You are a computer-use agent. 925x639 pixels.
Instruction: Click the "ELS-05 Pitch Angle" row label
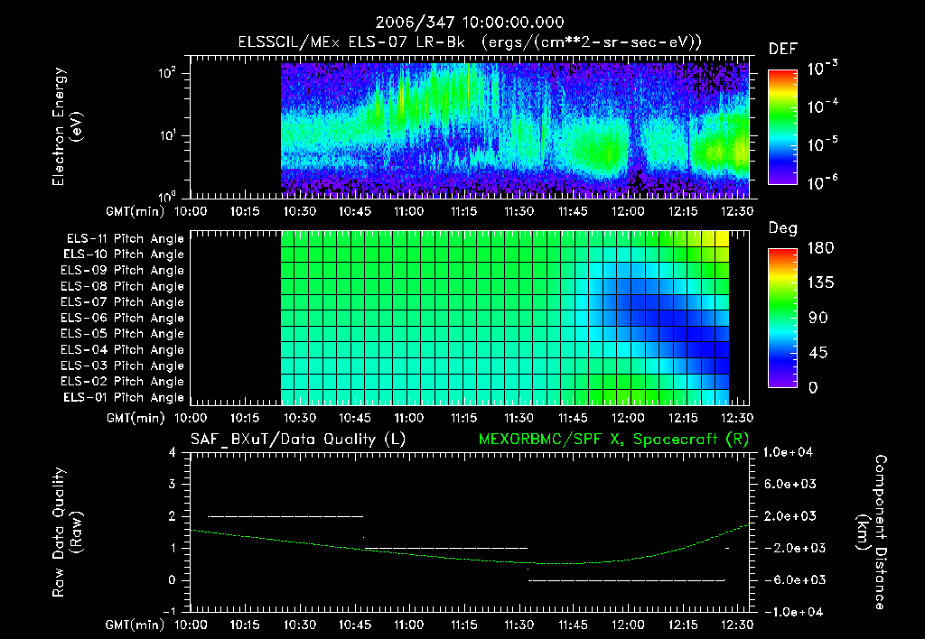point(122,334)
